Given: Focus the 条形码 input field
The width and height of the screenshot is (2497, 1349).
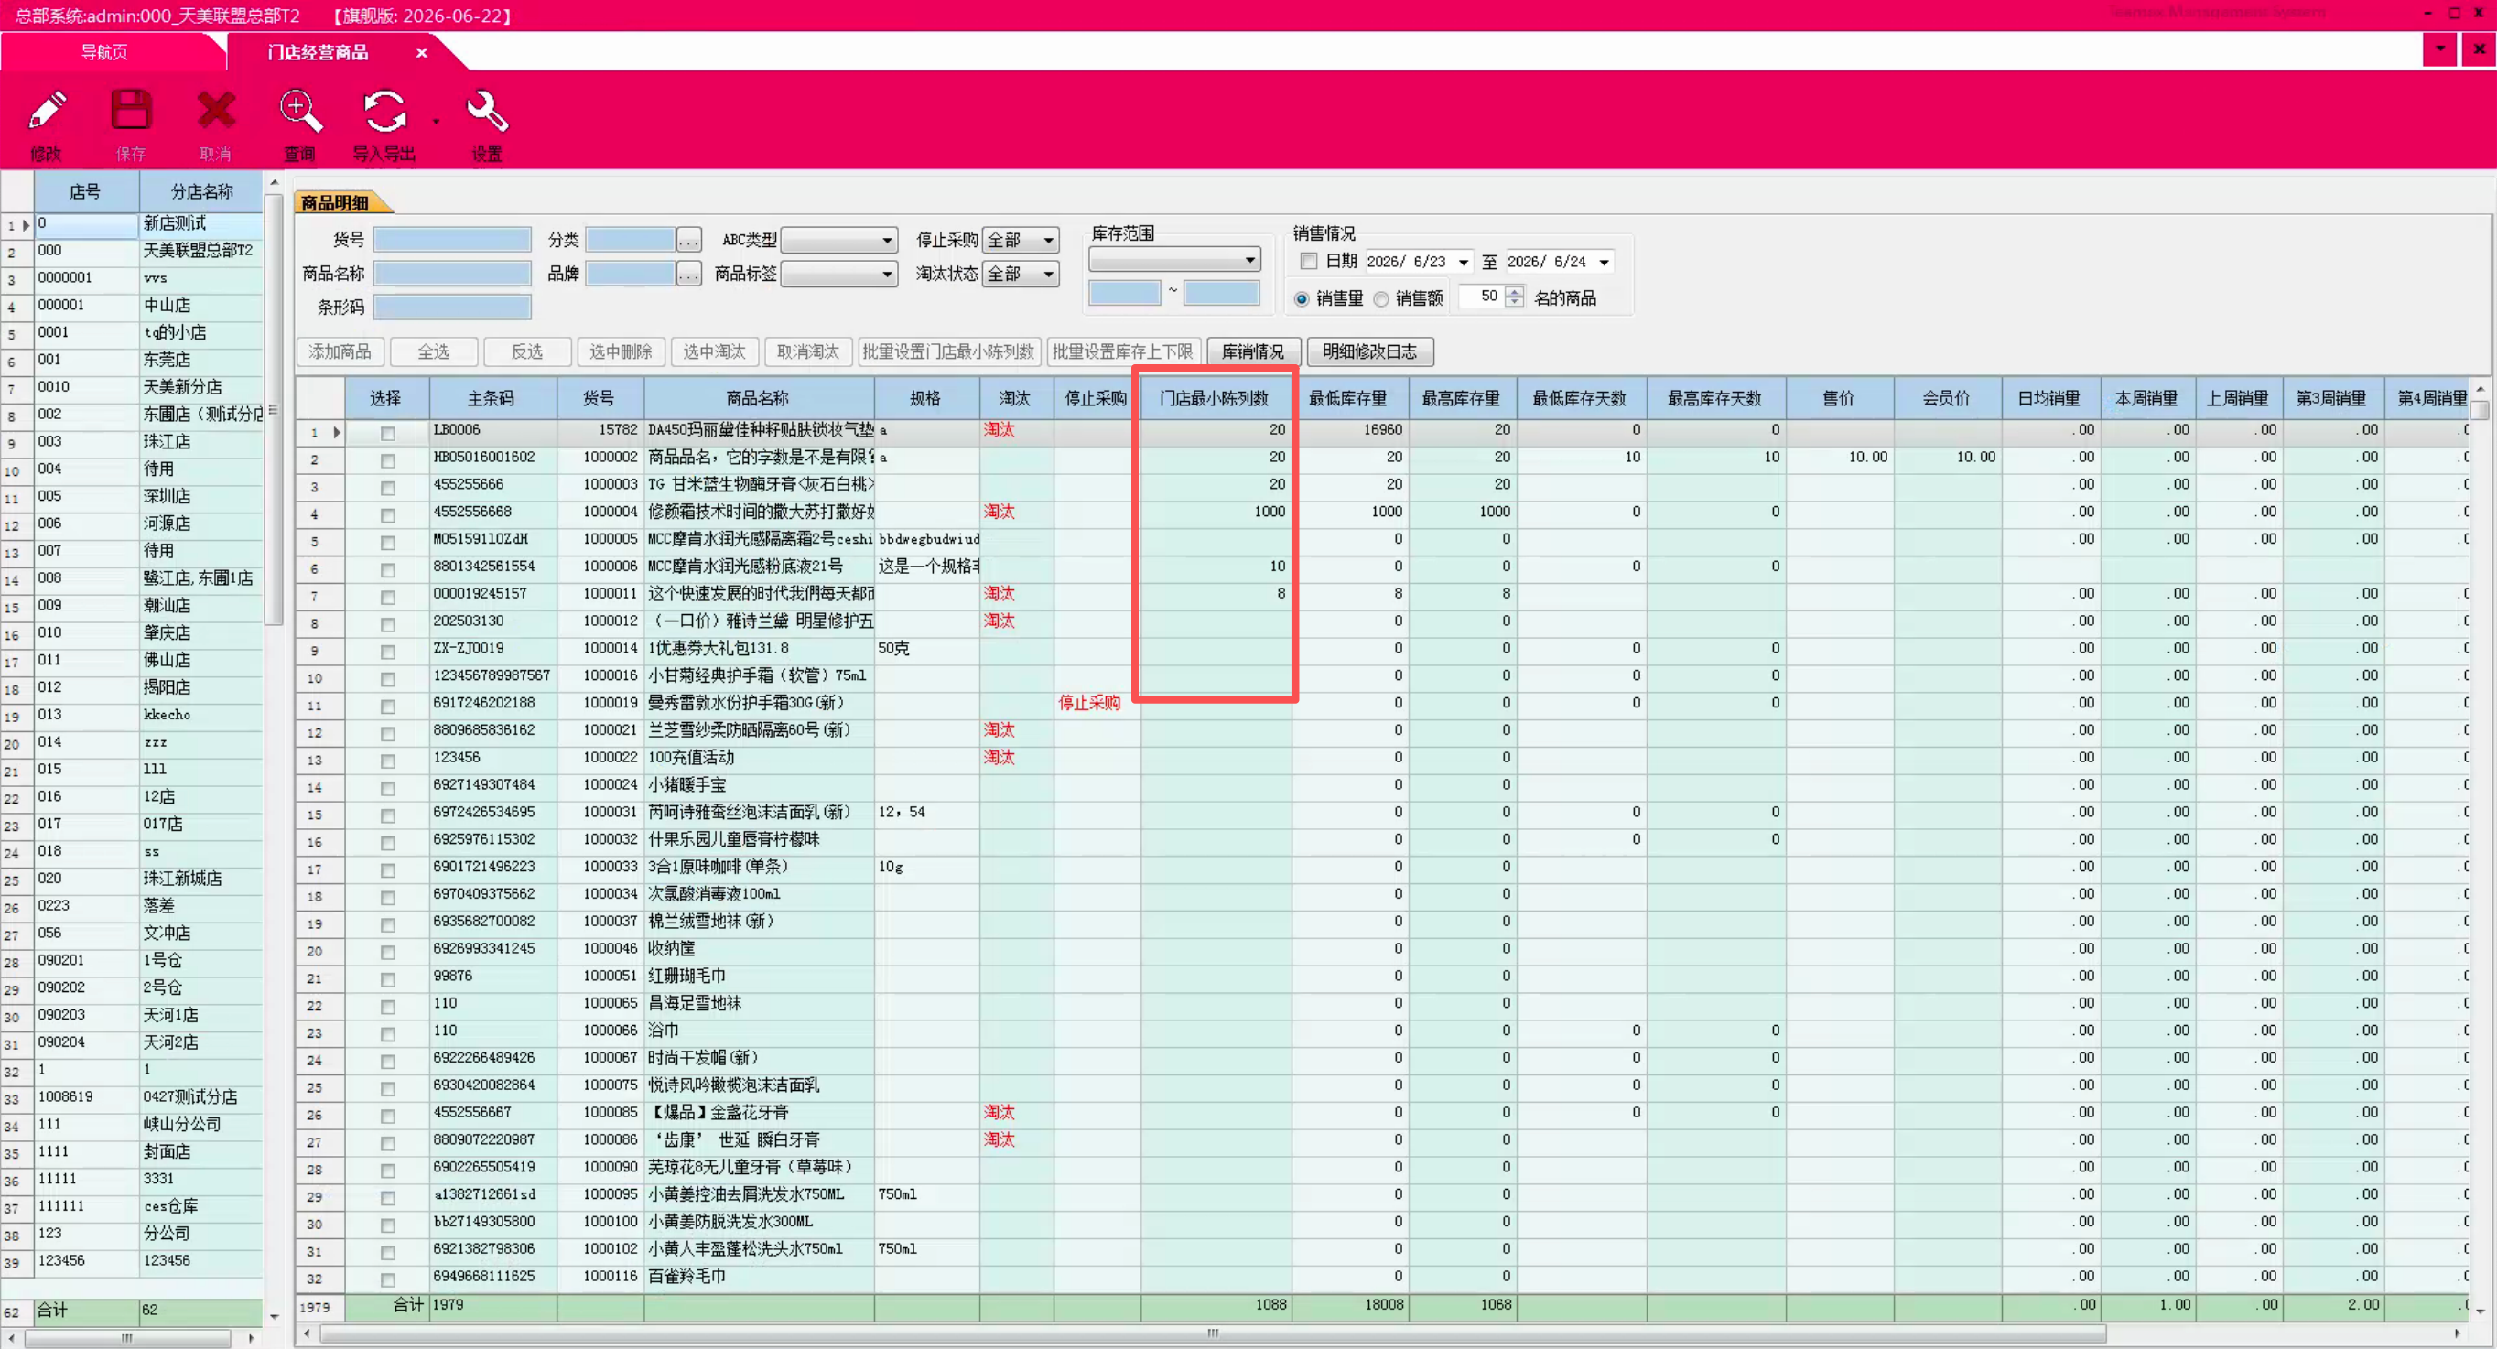Looking at the screenshot, I should click(x=451, y=308).
